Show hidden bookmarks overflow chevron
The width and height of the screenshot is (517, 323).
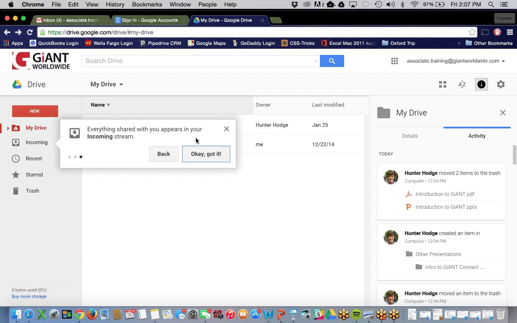tap(459, 43)
